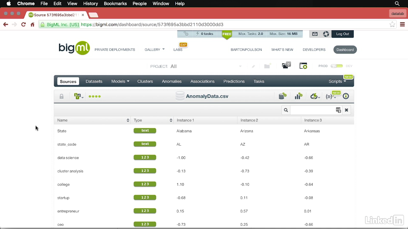Open the source info circle icon
Image resolution: width=408 pixels, height=229 pixels.
coord(346,96)
